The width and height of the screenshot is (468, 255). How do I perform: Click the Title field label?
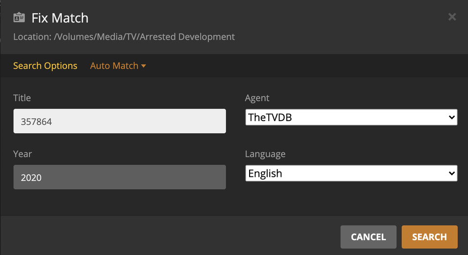pyautogui.click(x=22, y=98)
